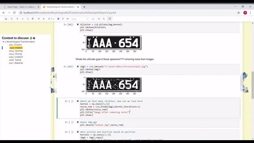Copy selected cells toolbar icon
Image resolution: width=254 pixels, height=143 pixels.
coord(28,19)
